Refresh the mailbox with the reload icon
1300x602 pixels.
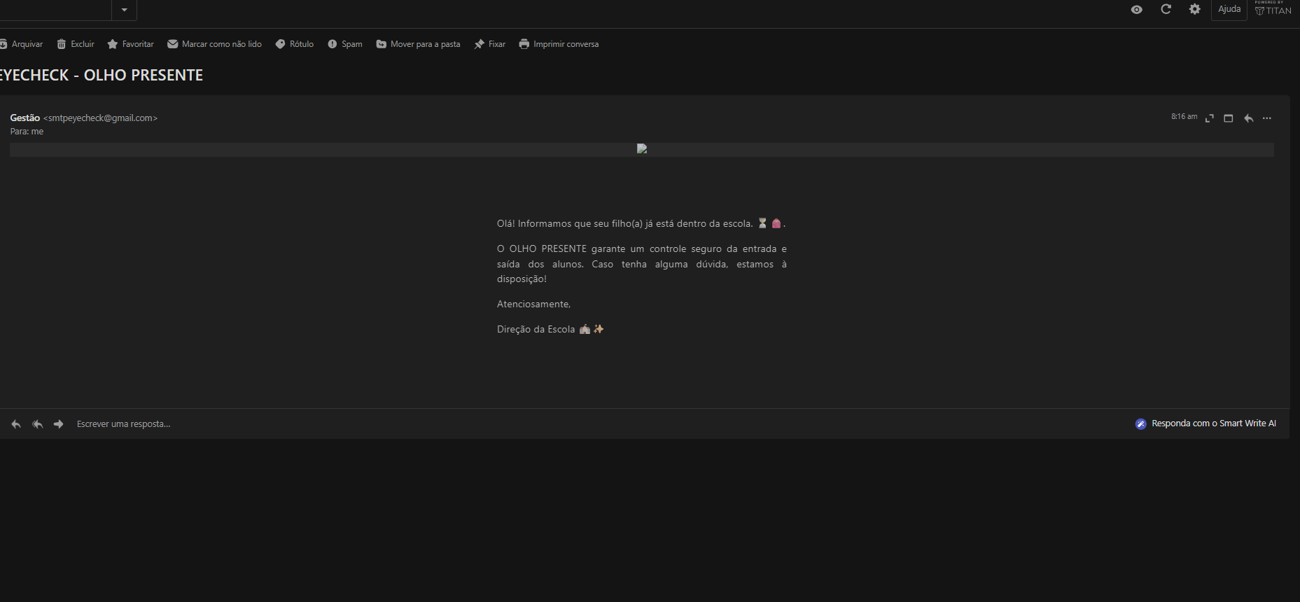tap(1166, 10)
